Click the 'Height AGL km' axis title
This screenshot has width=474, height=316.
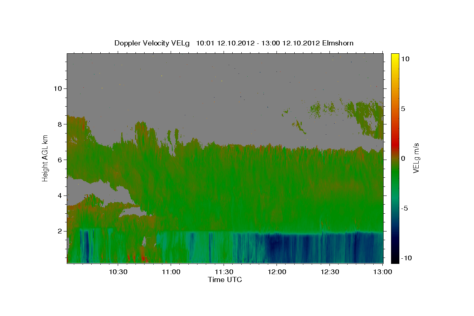point(45,158)
